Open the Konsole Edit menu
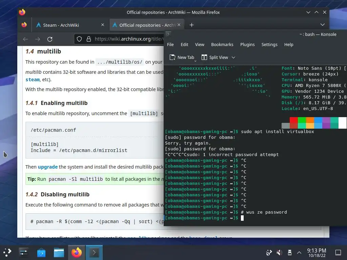Viewport: 347px width, 260px height. (x=184, y=44)
